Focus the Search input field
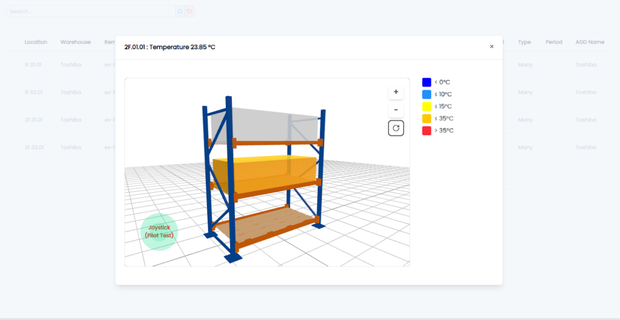This screenshot has height=320, width=620. coord(90,11)
